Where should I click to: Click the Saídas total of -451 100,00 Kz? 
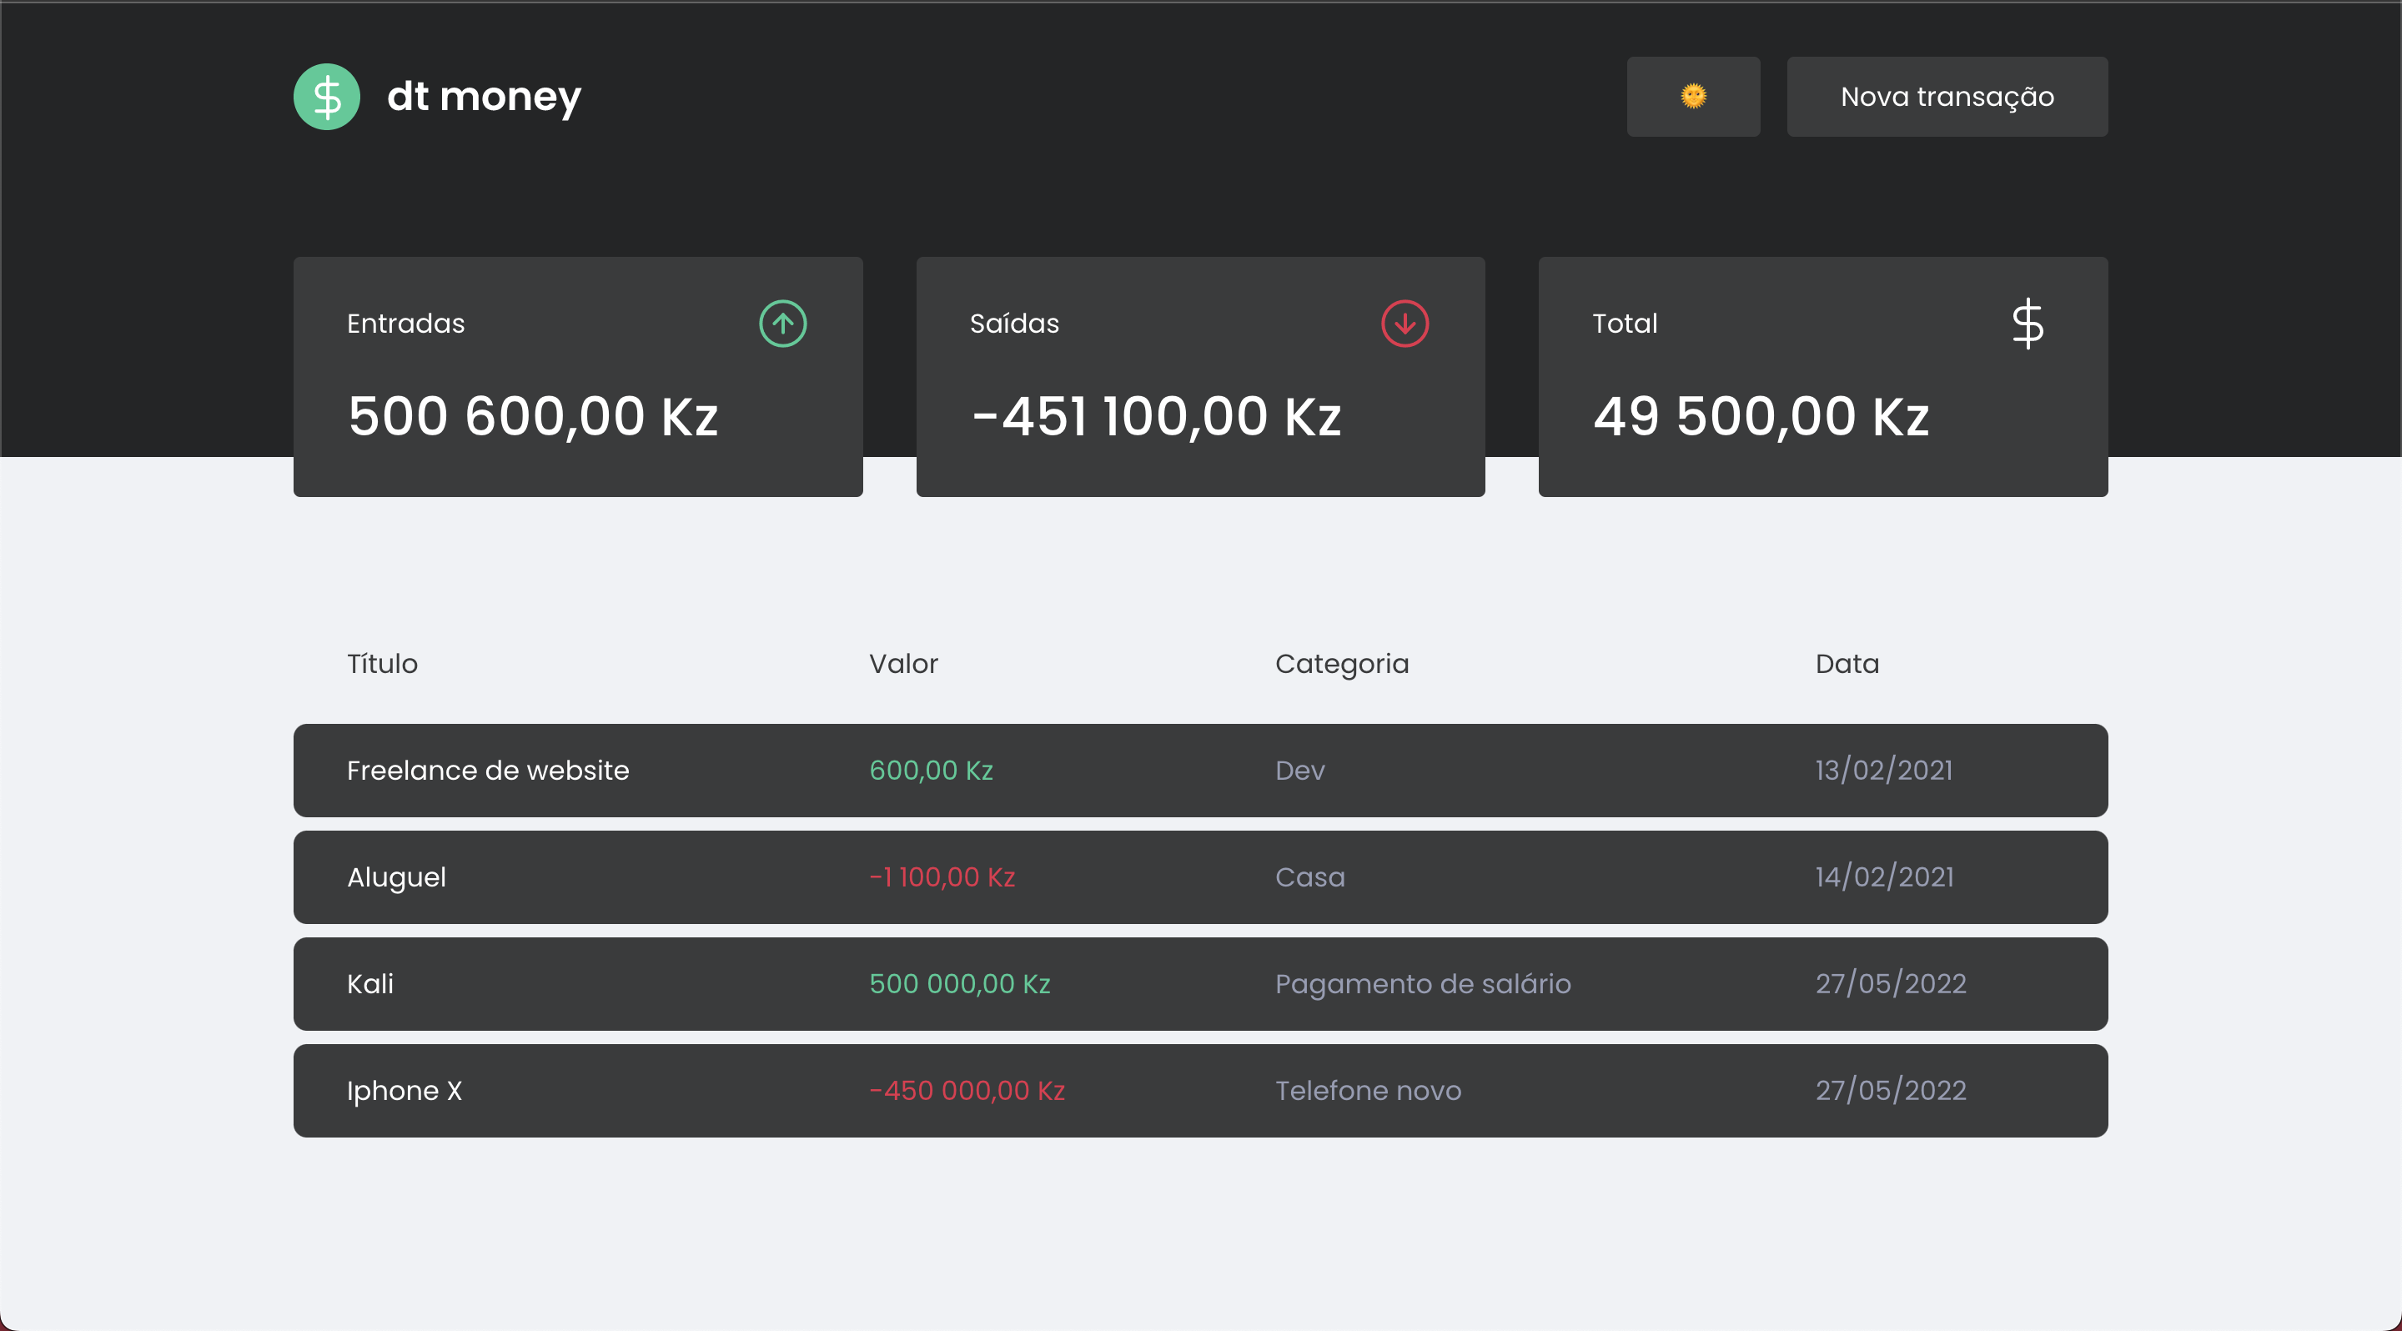click(x=1155, y=415)
